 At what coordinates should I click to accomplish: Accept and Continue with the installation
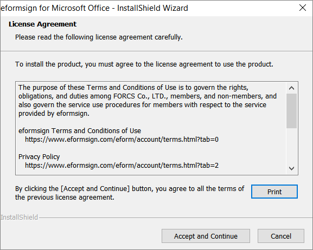tap(206, 236)
